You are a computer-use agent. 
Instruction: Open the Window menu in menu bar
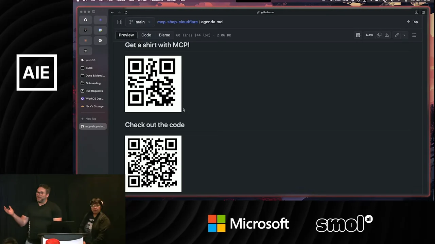171,1
